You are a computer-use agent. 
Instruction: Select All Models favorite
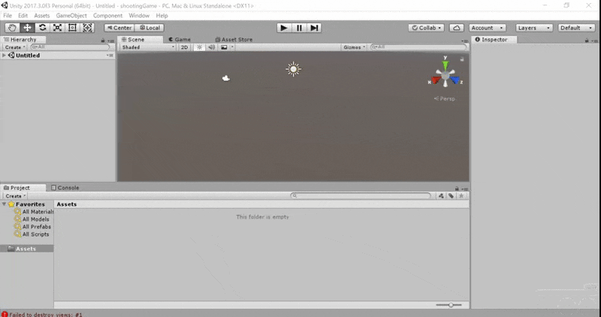click(x=32, y=219)
